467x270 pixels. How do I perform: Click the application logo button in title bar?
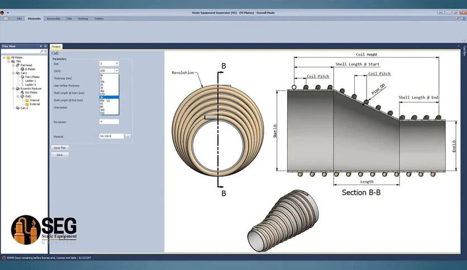(2, 13)
